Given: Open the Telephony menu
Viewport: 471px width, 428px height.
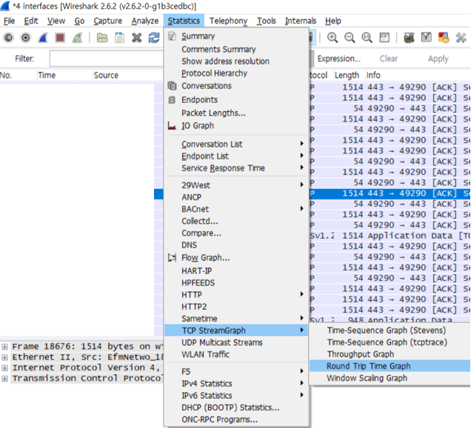Looking at the screenshot, I should pos(228,21).
